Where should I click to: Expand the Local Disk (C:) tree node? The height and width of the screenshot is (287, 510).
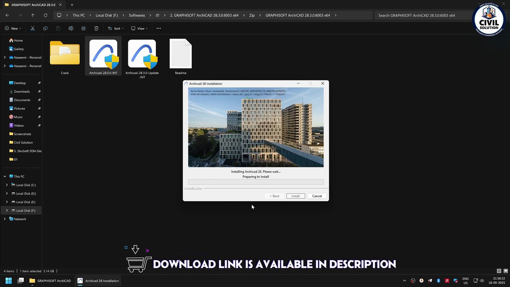pos(7,185)
